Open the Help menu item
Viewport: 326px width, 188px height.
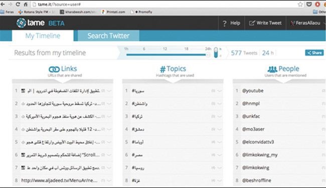click(x=231, y=23)
